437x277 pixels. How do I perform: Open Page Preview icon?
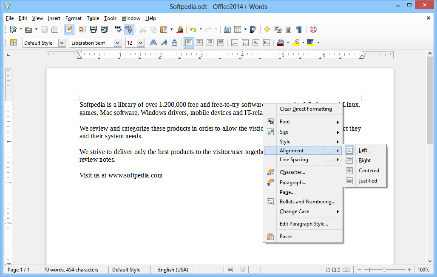click(x=104, y=29)
